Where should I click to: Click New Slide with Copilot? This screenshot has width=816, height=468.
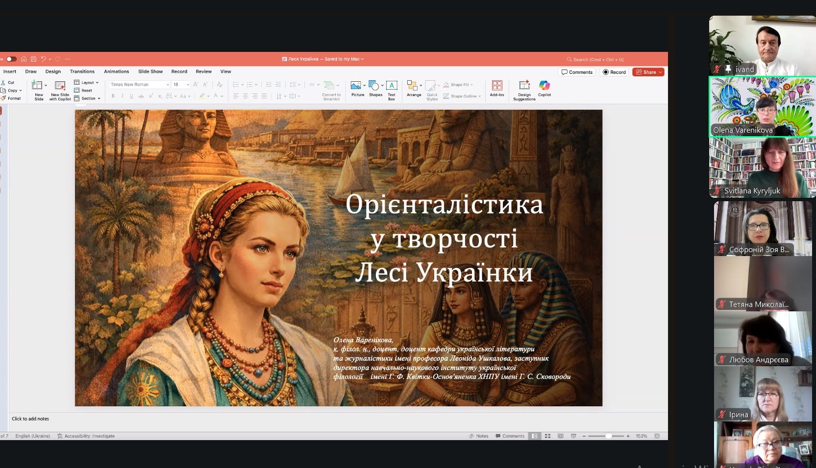pyautogui.click(x=60, y=91)
